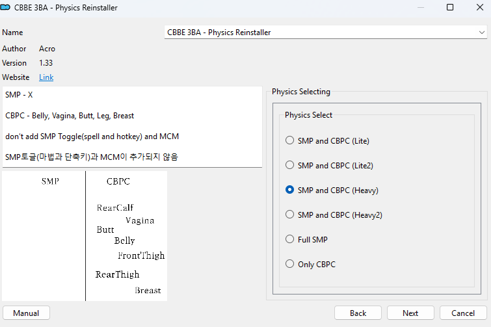The image size is (491, 327).
Task: Click the 'Physics Selecting' group label
Action: pyautogui.click(x=301, y=92)
